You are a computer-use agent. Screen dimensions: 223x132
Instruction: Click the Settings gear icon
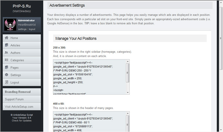pyautogui.click(x=6, y=75)
